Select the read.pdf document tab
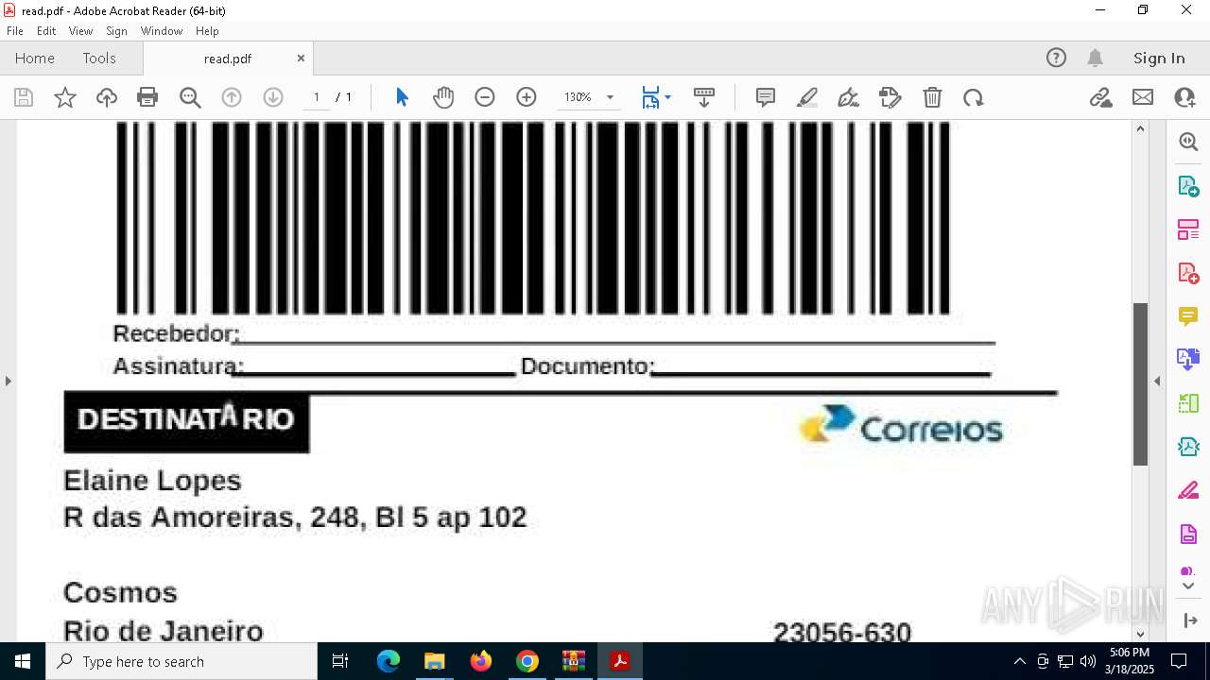 tap(228, 59)
